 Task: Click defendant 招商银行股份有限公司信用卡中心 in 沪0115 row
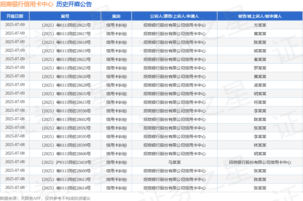tap(260, 162)
